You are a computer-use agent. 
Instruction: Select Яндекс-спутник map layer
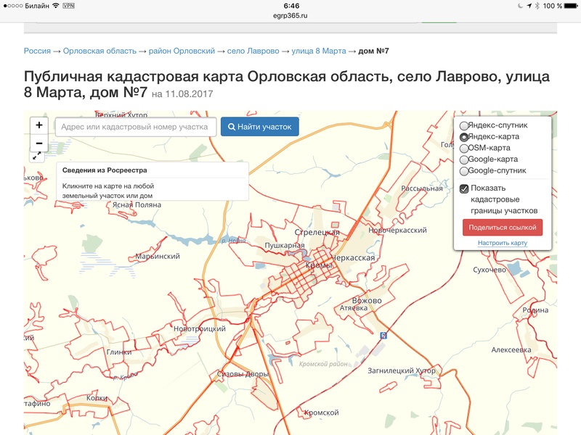coord(464,125)
